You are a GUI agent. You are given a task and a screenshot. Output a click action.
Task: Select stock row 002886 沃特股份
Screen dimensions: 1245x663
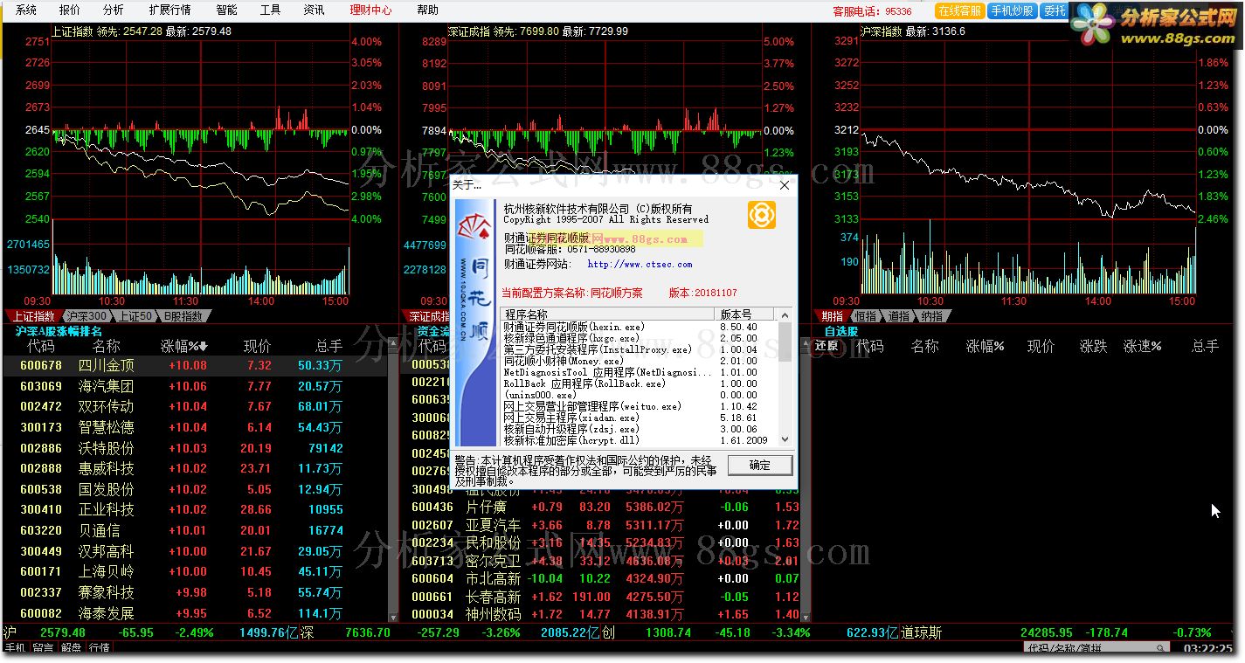pyautogui.click(x=194, y=448)
